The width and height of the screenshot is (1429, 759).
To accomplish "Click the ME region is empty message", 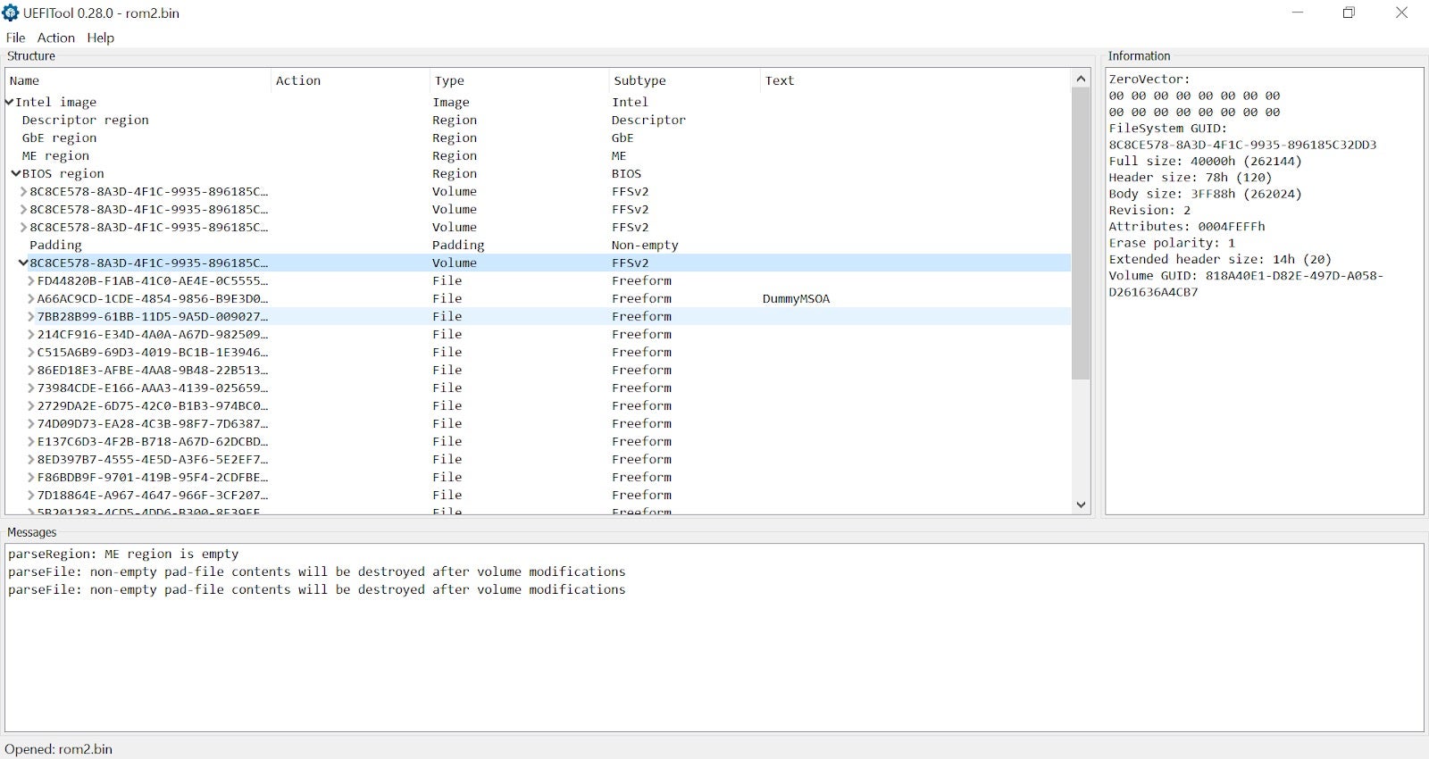I will [x=123, y=555].
